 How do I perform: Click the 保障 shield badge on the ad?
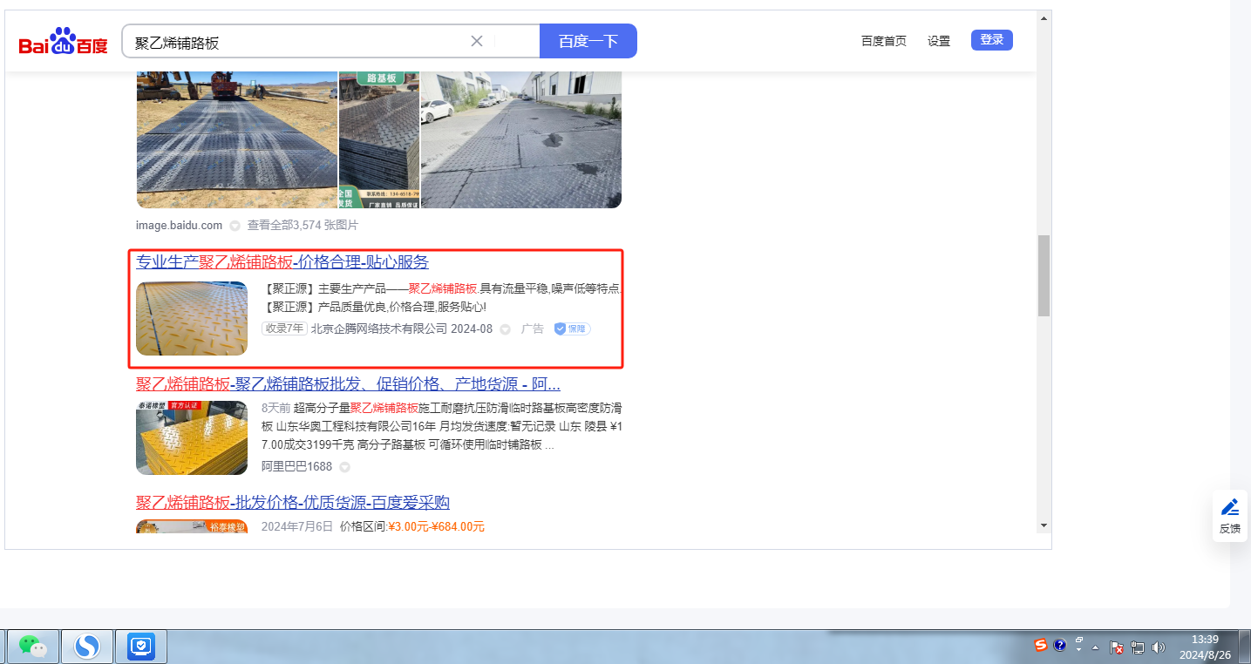[x=572, y=329]
